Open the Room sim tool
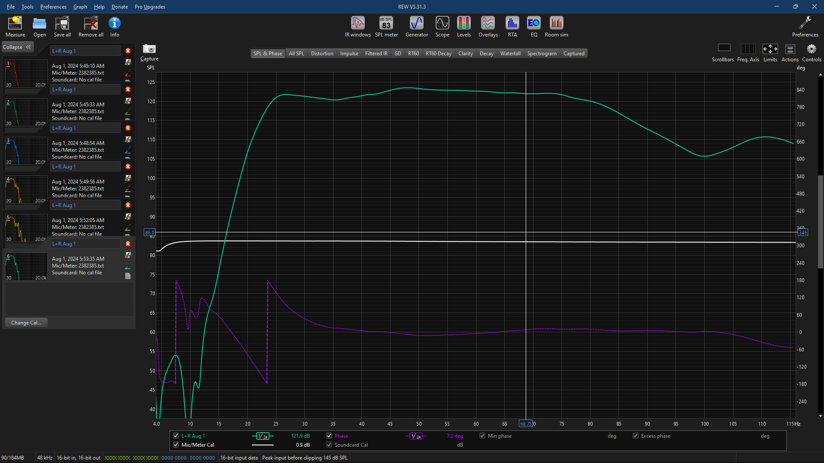The width and height of the screenshot is (824, 463). tap(556, 27)
